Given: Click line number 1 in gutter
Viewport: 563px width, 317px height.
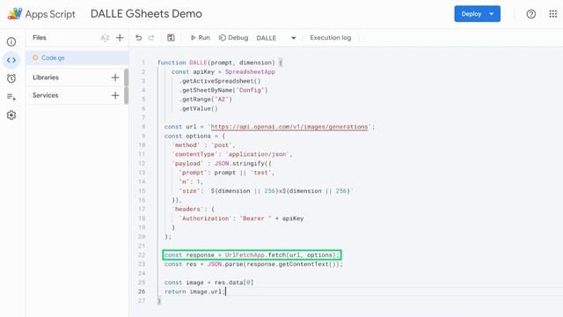Looking at the screenshot, I should pyautogui.click(x=143, y=63).
